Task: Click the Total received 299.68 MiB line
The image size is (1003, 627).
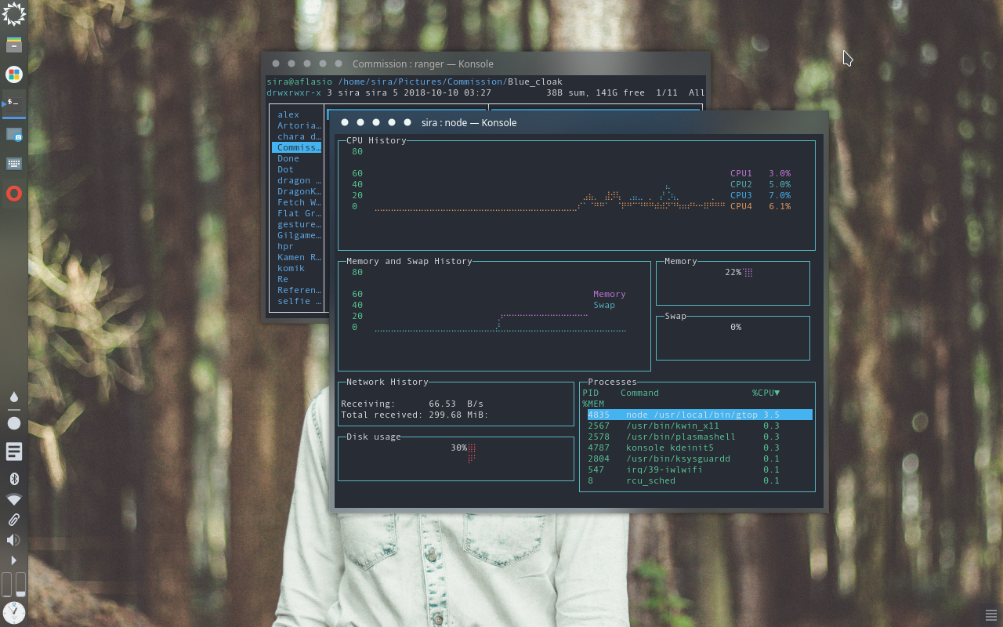Action: pos(415,415)
